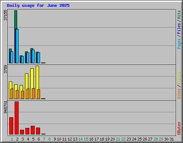Click the orange sites bar for day 3
Screen dimensions: 183x143
[x=23, y=95]
